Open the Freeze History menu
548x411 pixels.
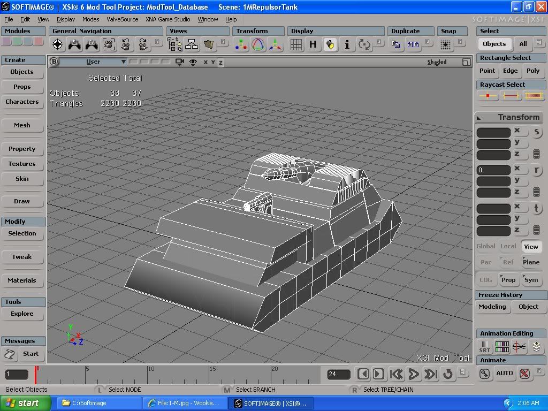click(x=511, y=295)
